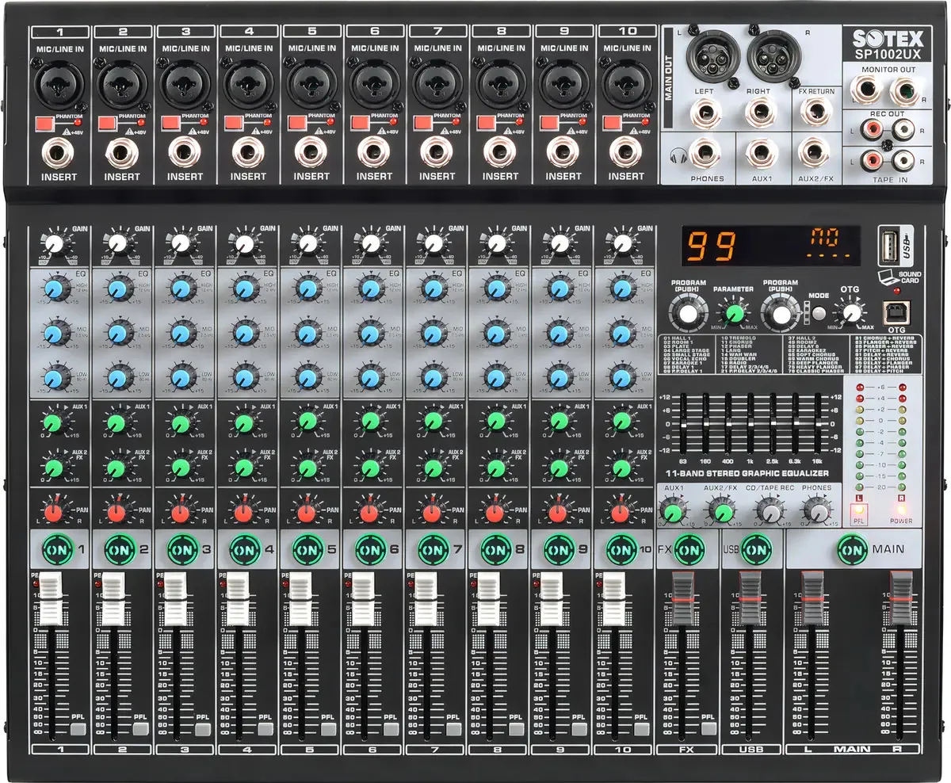Click the green PARAMETER knob

pyautogui.click(x=735, y=314)
